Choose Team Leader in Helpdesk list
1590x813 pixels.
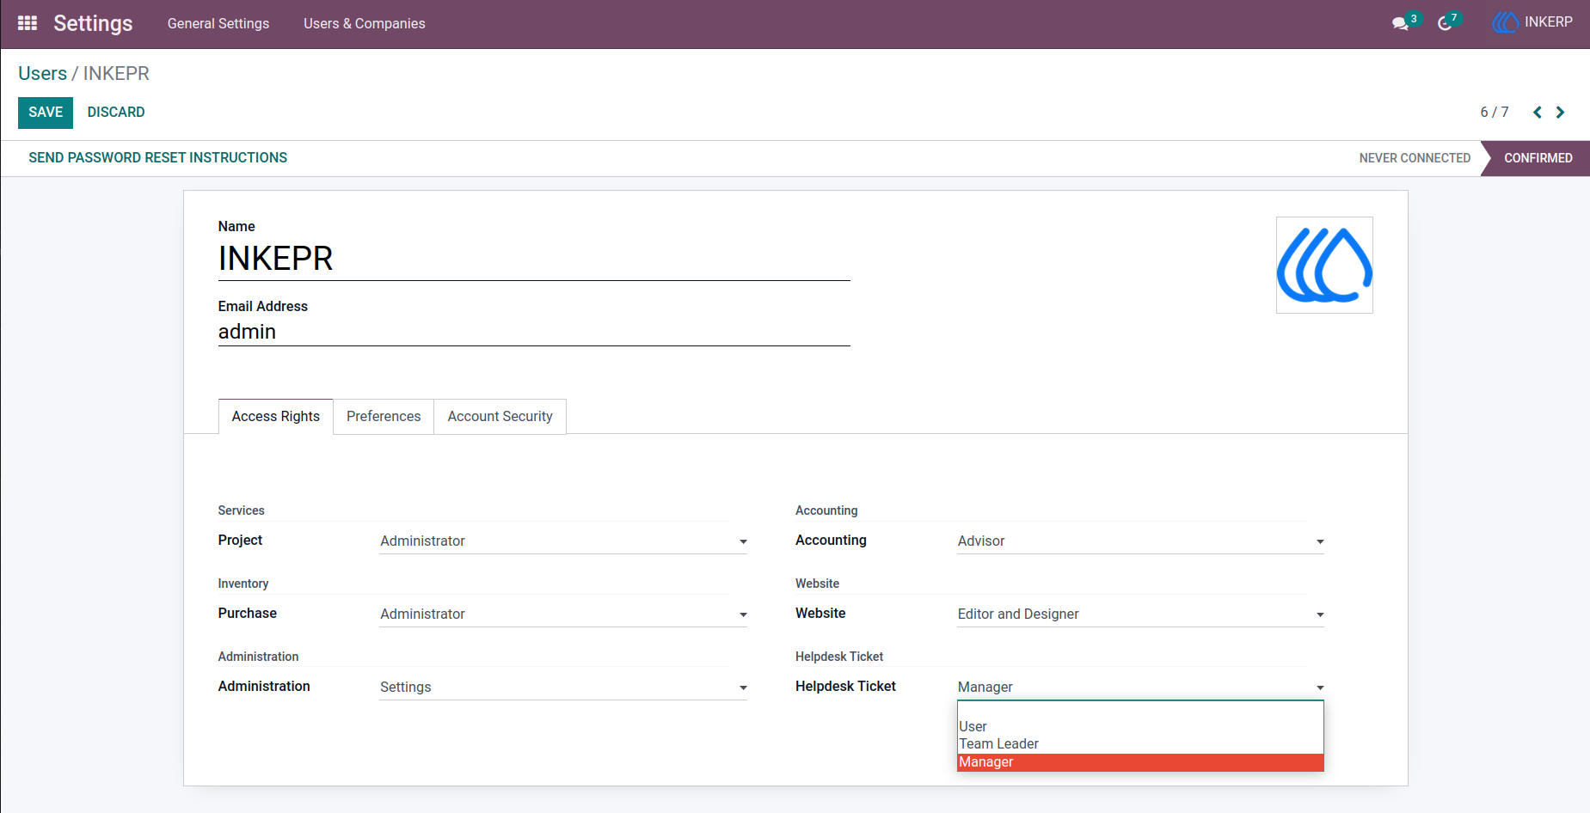tap(1140, 744)
